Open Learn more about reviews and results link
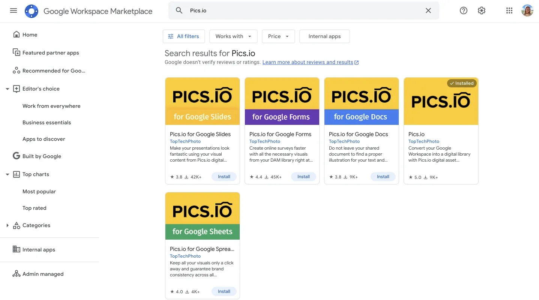539x300 pixels. coord(308,62)
